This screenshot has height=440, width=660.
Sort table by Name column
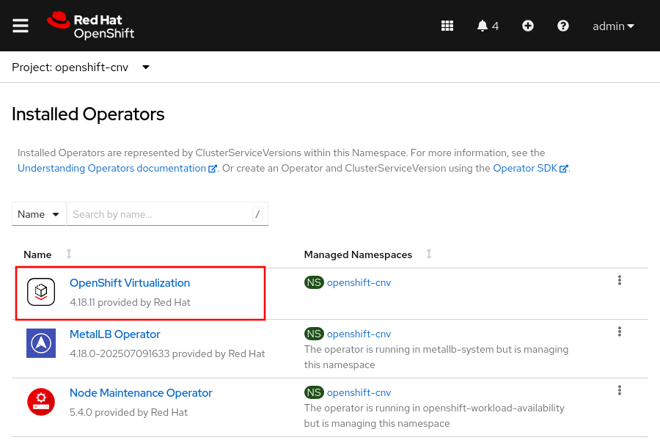click(48, 254)
